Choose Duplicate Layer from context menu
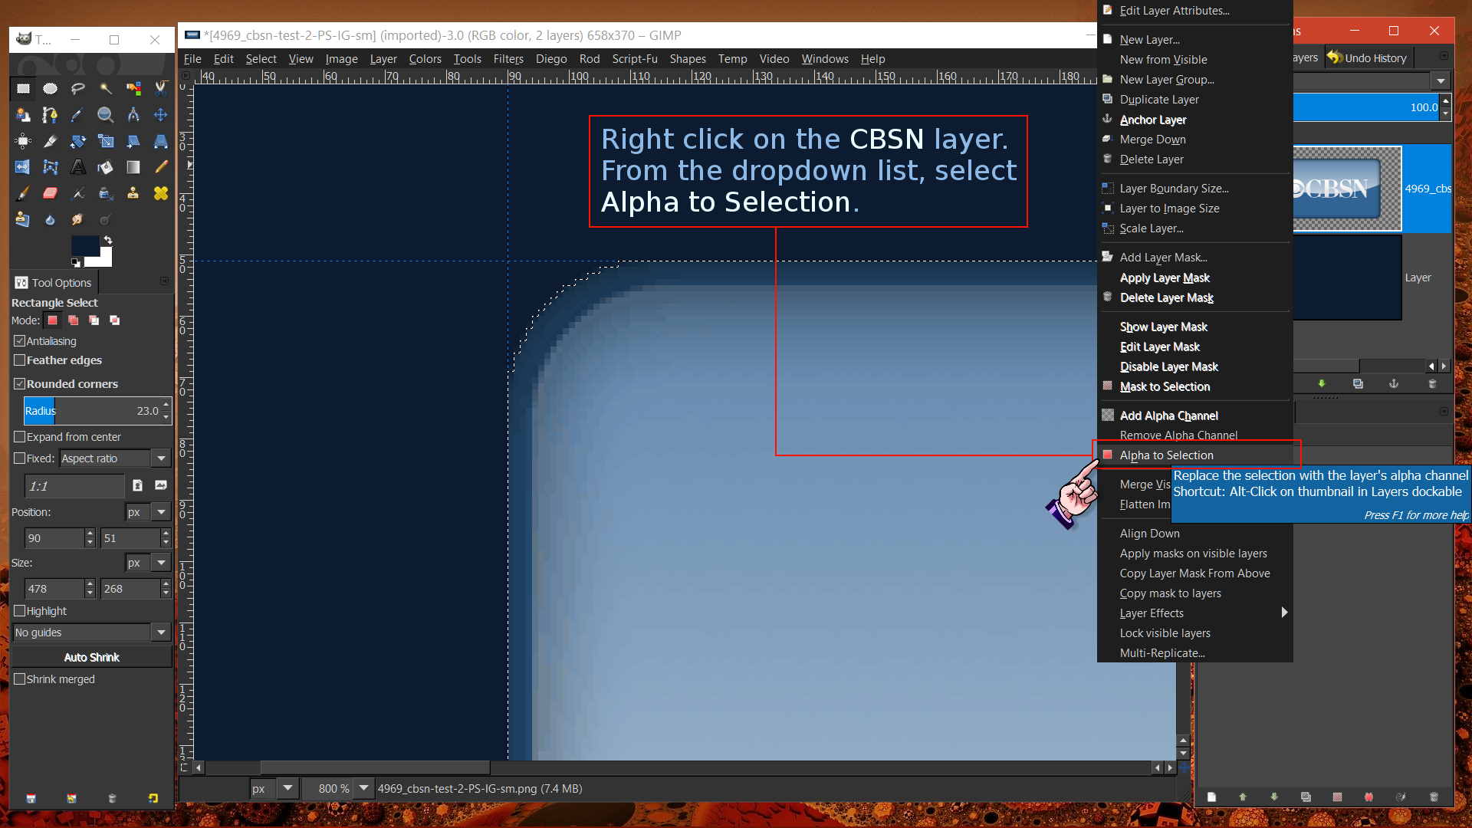The image size is (1472, 828). pos(1195,100)
